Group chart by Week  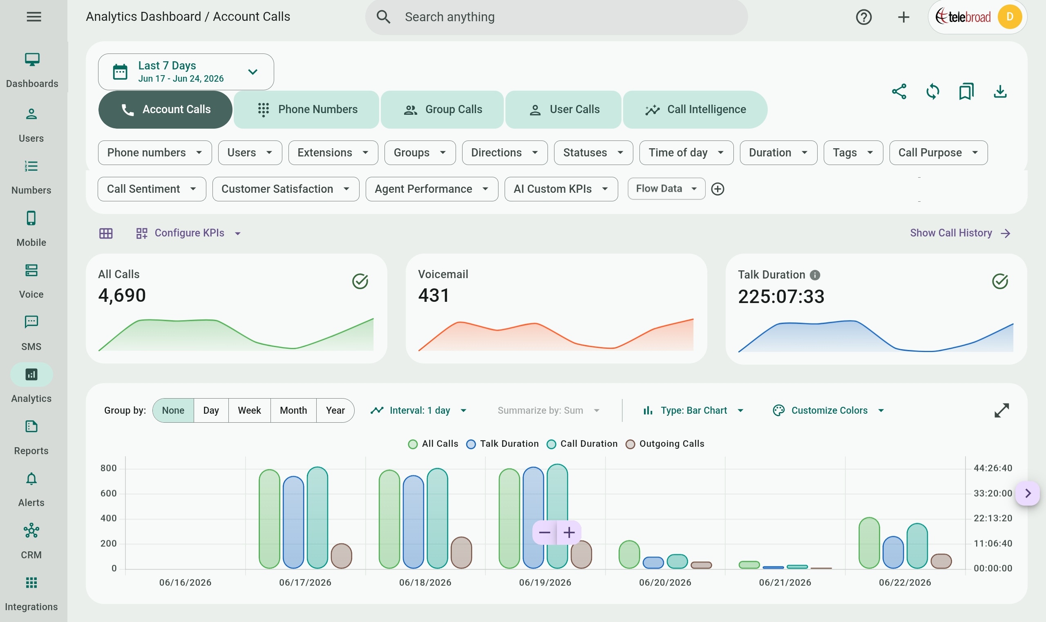click(249, 410)
